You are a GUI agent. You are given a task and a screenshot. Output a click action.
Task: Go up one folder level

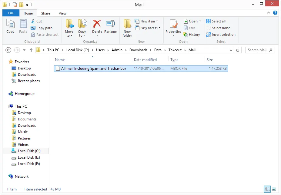31,50
